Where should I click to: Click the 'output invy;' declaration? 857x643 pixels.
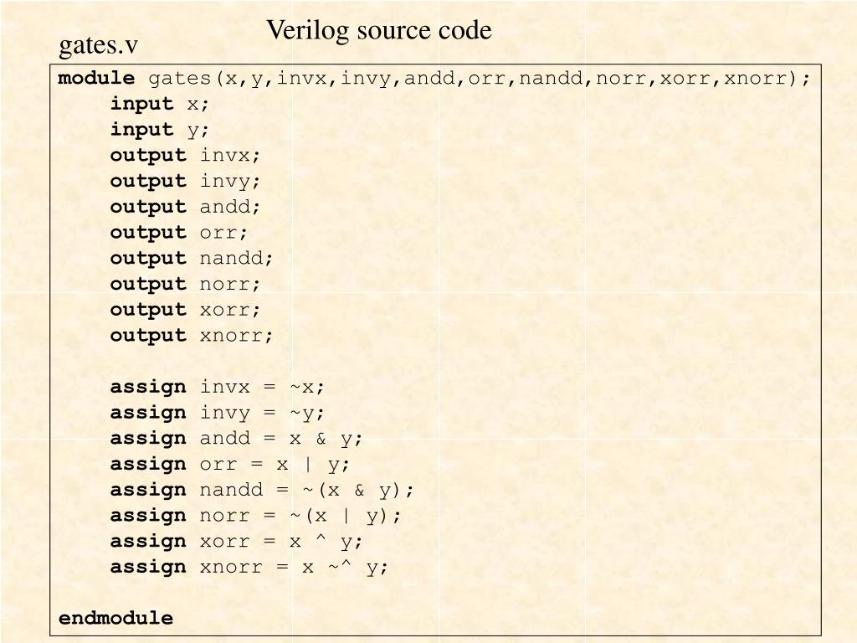click(x=185, y=182)
